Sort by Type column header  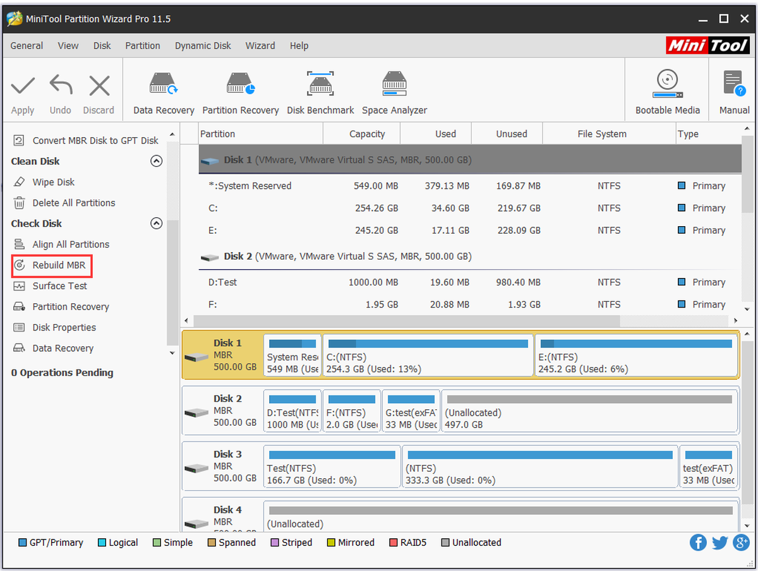point(709,134)
